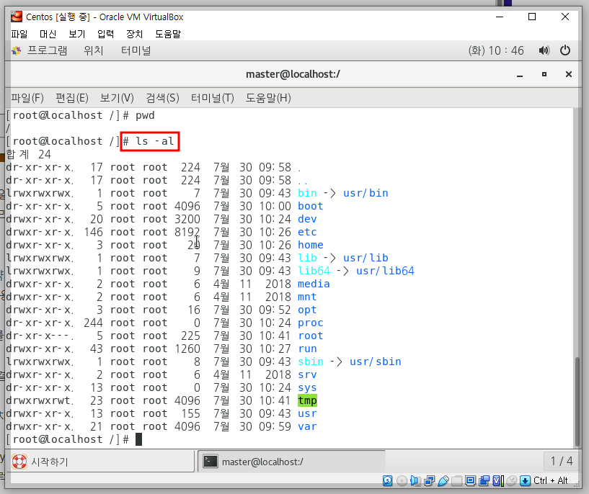Click the var directory name
This screenshot has height=494, width=589.
[x=307, y=426]
